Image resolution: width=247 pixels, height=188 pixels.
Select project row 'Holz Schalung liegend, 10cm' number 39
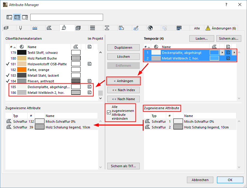(51, 127)
